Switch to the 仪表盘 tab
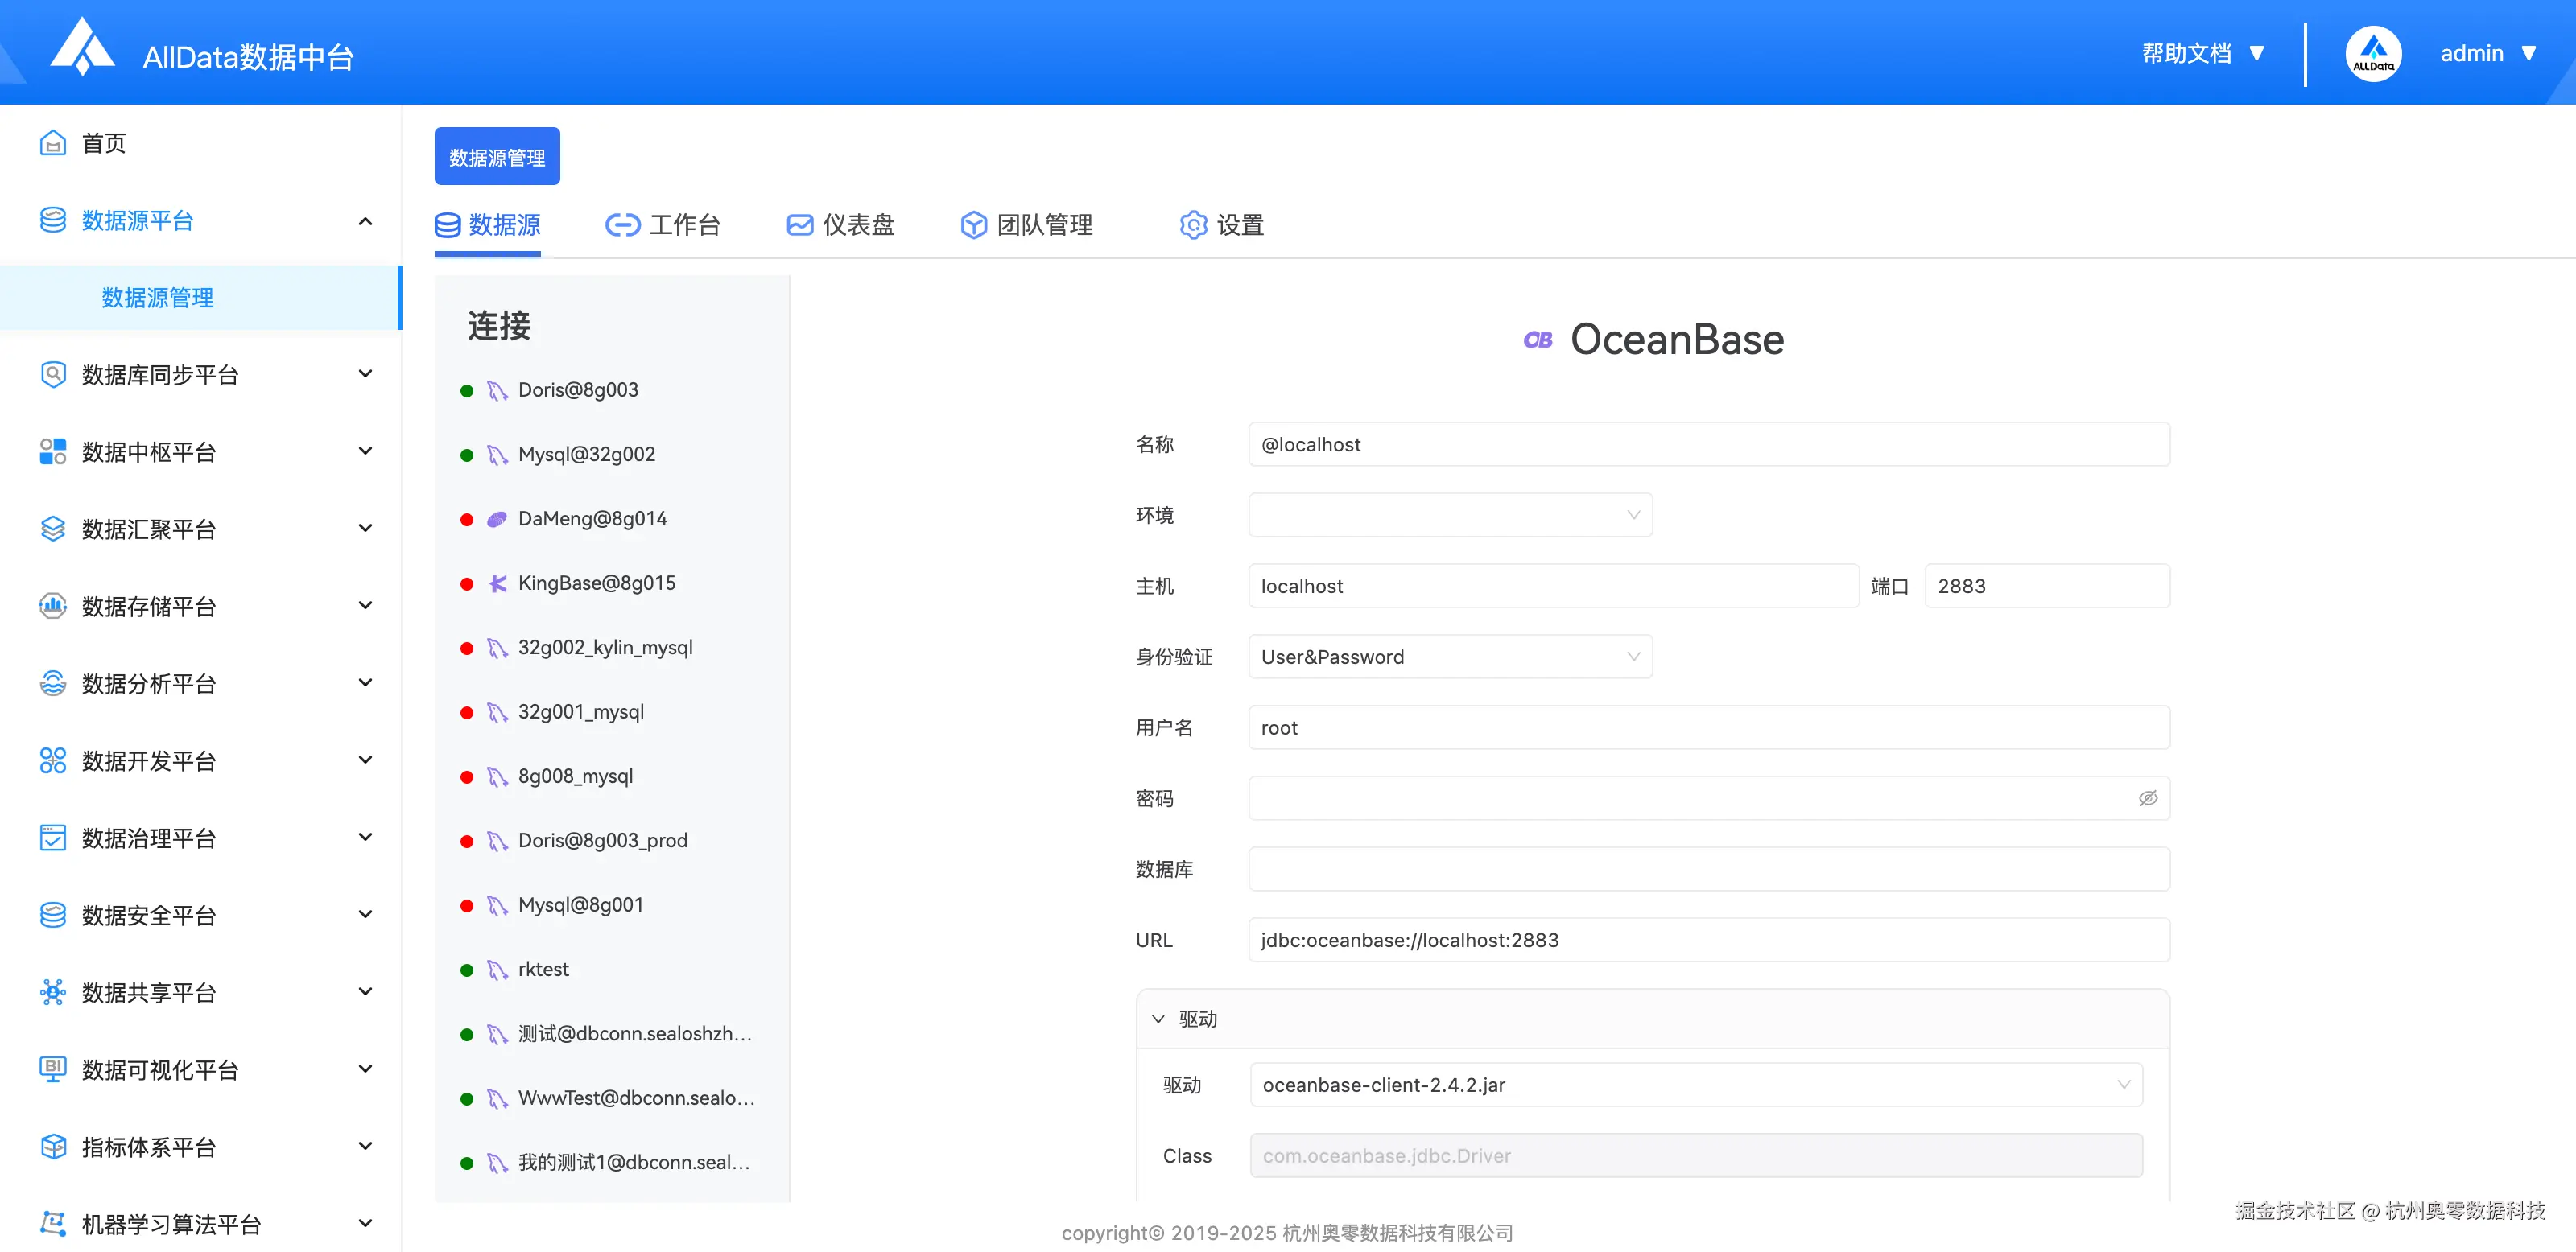This screenshot has width=2576, height=1252. (840, 224)
